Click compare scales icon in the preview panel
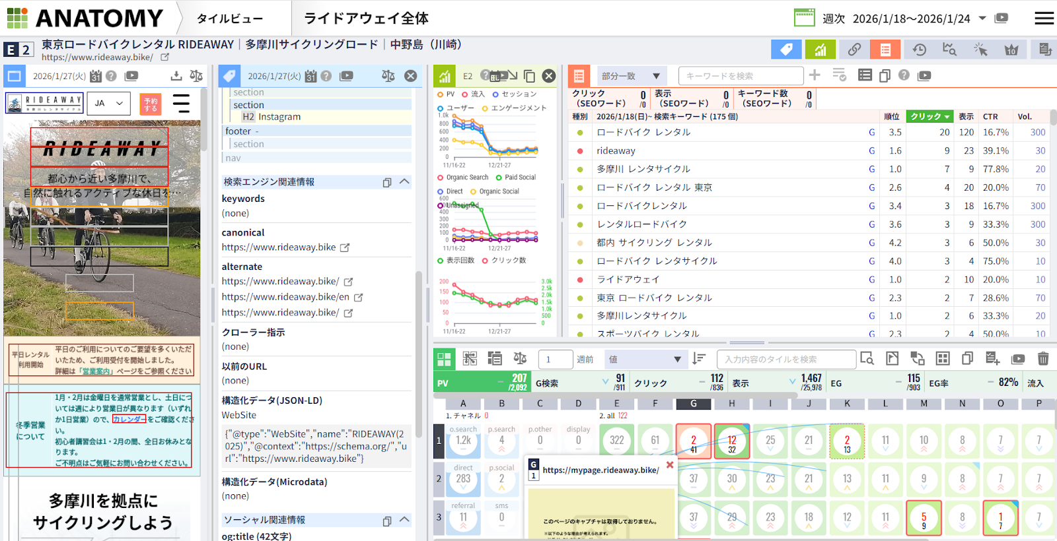1057x541 pixels. (x=196, y=76)
